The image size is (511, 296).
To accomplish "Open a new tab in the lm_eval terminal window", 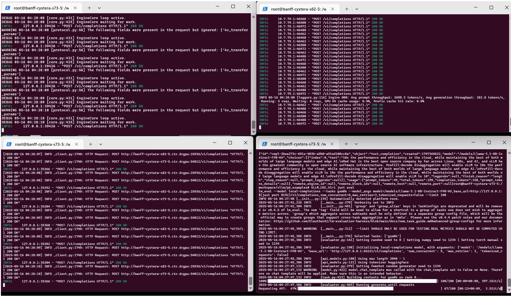I will point(346,144).
